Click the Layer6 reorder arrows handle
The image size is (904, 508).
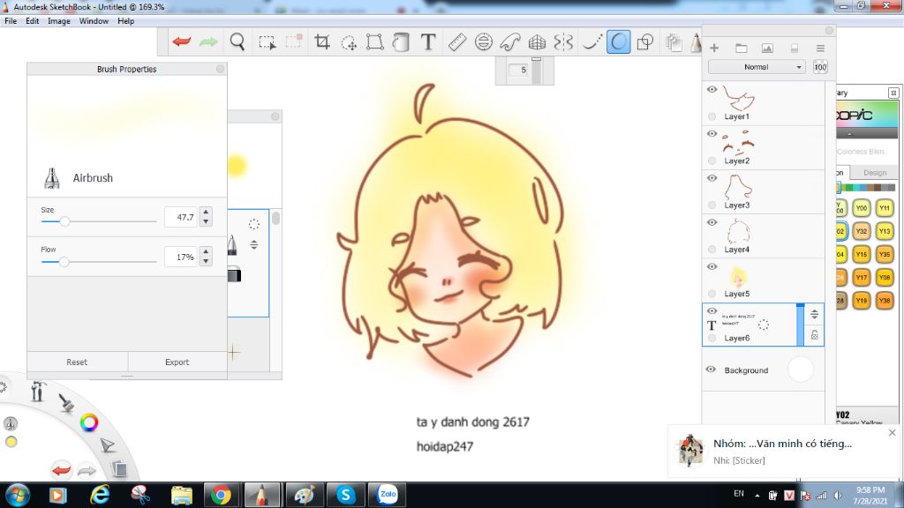click(x=815, y=314)
